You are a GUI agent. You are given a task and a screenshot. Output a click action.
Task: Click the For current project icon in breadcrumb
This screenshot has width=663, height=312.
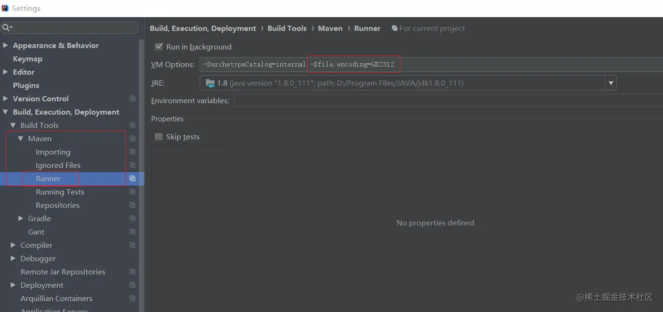pos(395,29)
